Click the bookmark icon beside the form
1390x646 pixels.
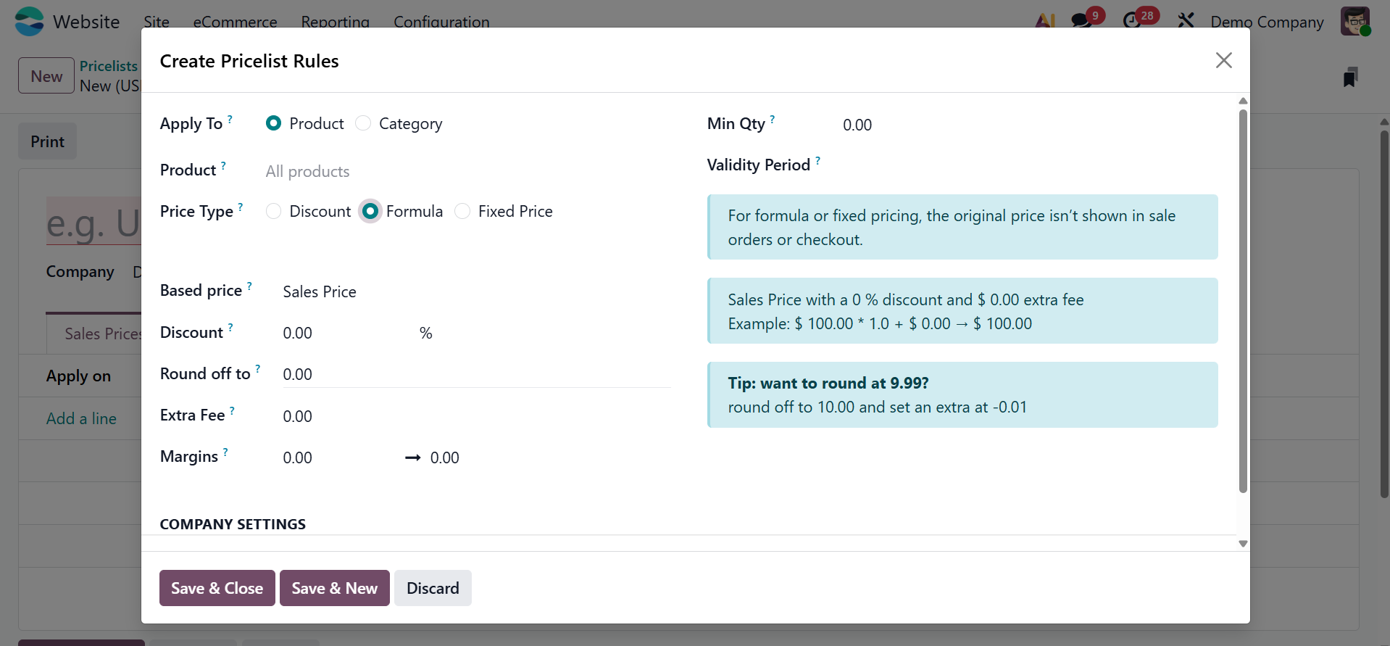[1349, 78]
